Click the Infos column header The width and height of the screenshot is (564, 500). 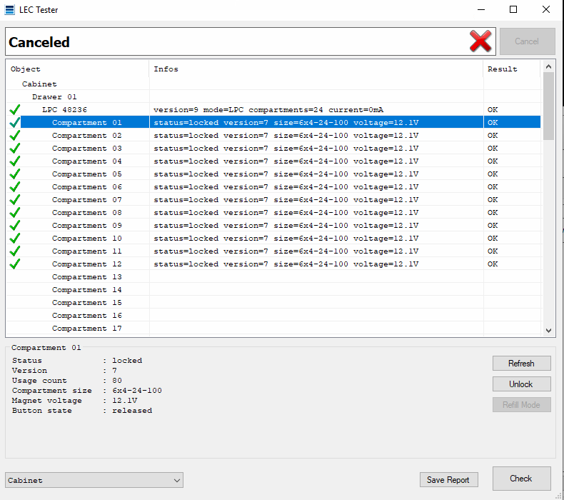316,69
